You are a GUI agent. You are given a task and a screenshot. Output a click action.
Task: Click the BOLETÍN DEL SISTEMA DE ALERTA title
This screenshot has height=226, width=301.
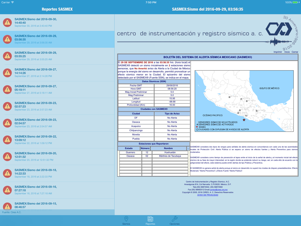point(208,57)
